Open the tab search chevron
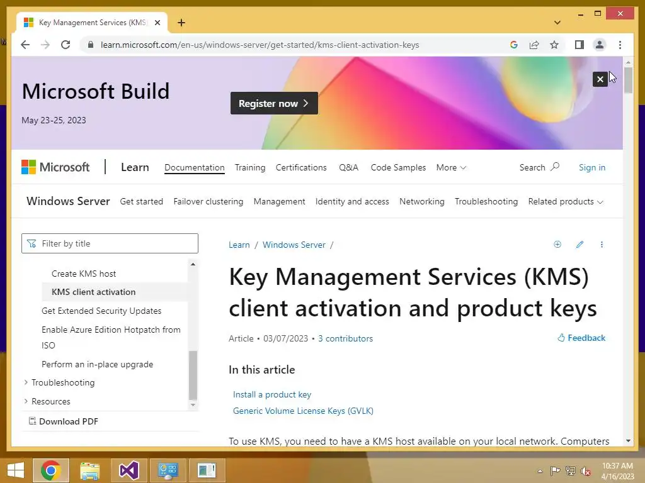The height and width of the screenshot is (483, 645). click(x=557, y=23)
